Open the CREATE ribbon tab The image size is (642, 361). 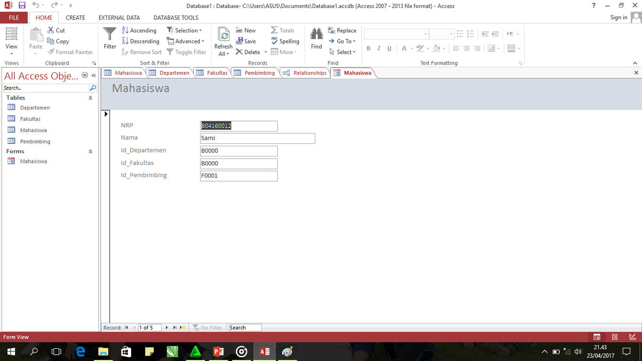tap(75, 17)
